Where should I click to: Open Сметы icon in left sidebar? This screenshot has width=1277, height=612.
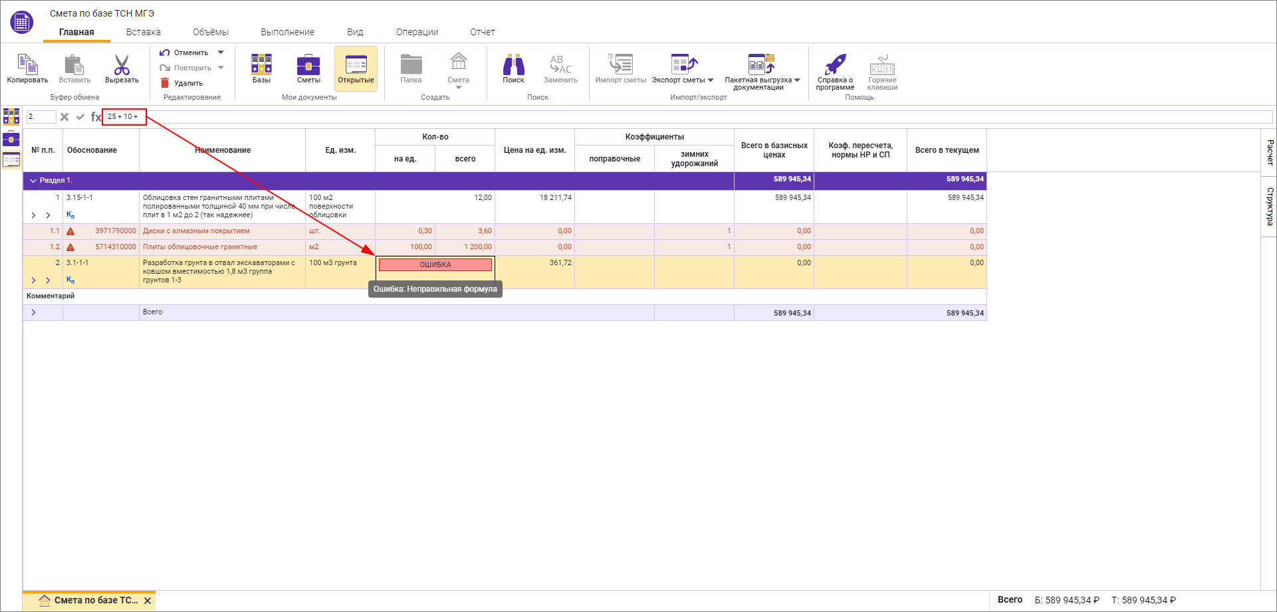(x=11, y=138)
